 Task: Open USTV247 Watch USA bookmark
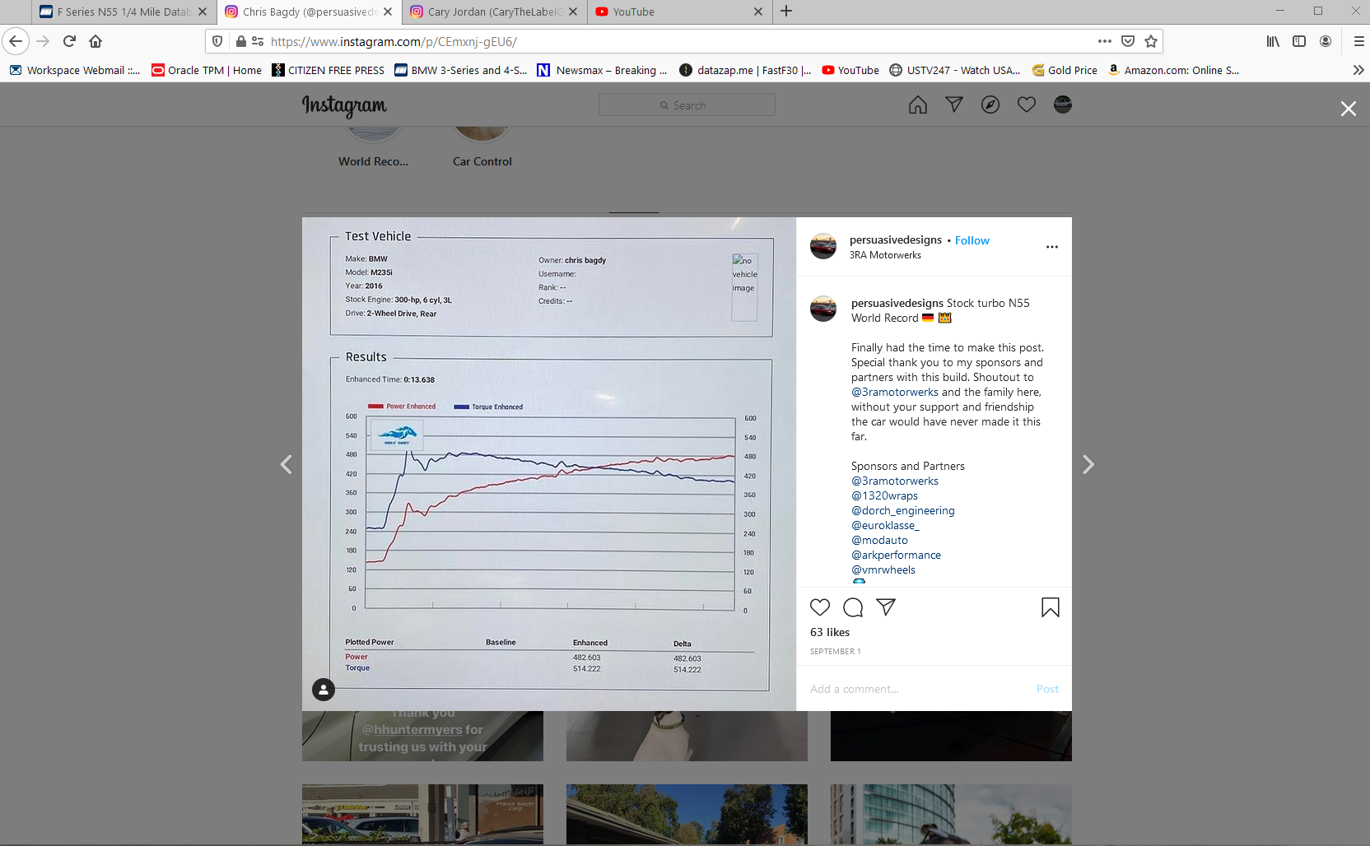(955, 70)
